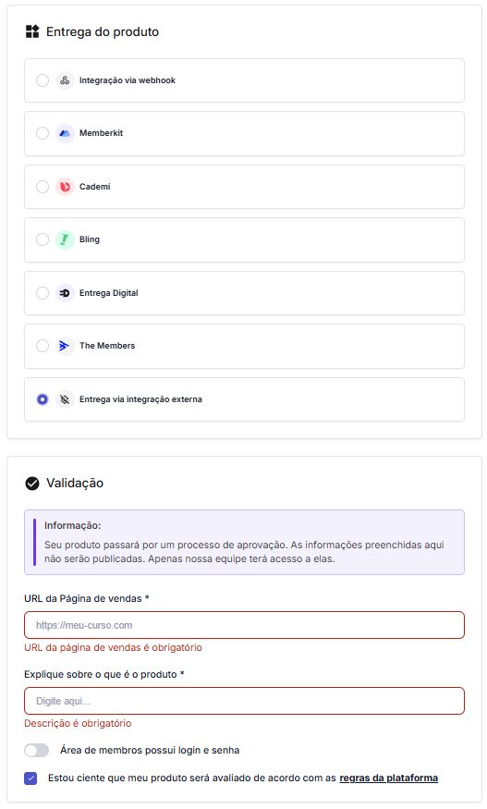Click the Entrega do produto section icon
Viewport: 487px width, 809px height.
(32, 31)
